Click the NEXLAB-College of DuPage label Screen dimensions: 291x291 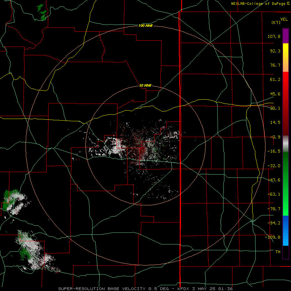pos(258,4)
